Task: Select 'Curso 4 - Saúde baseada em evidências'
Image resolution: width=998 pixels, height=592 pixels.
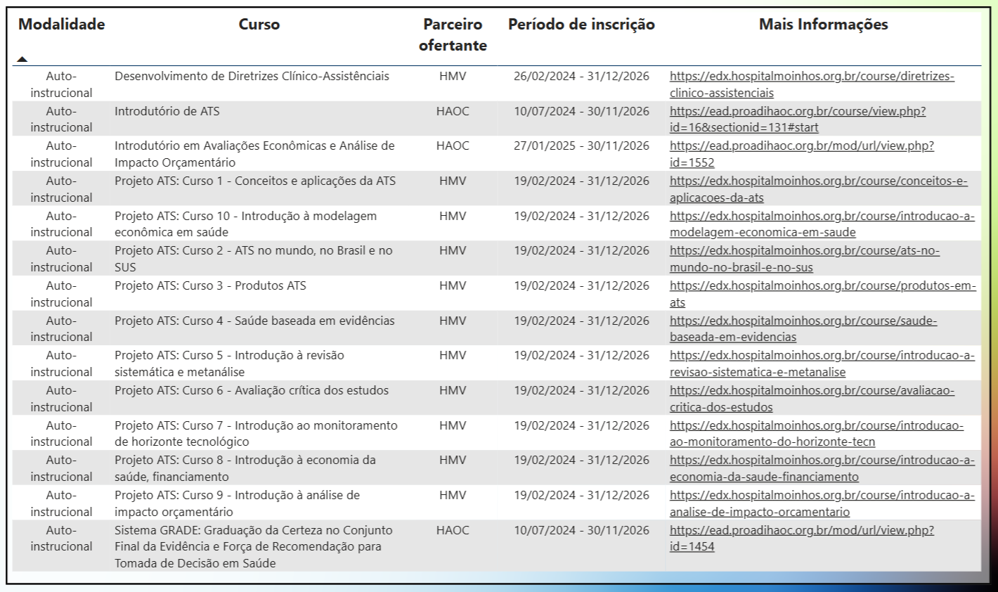Action: pyautogui.click(x=254, y=321)
